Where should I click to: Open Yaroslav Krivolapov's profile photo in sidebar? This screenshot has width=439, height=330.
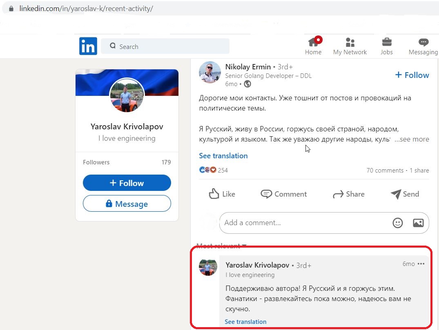coord(127,95)
